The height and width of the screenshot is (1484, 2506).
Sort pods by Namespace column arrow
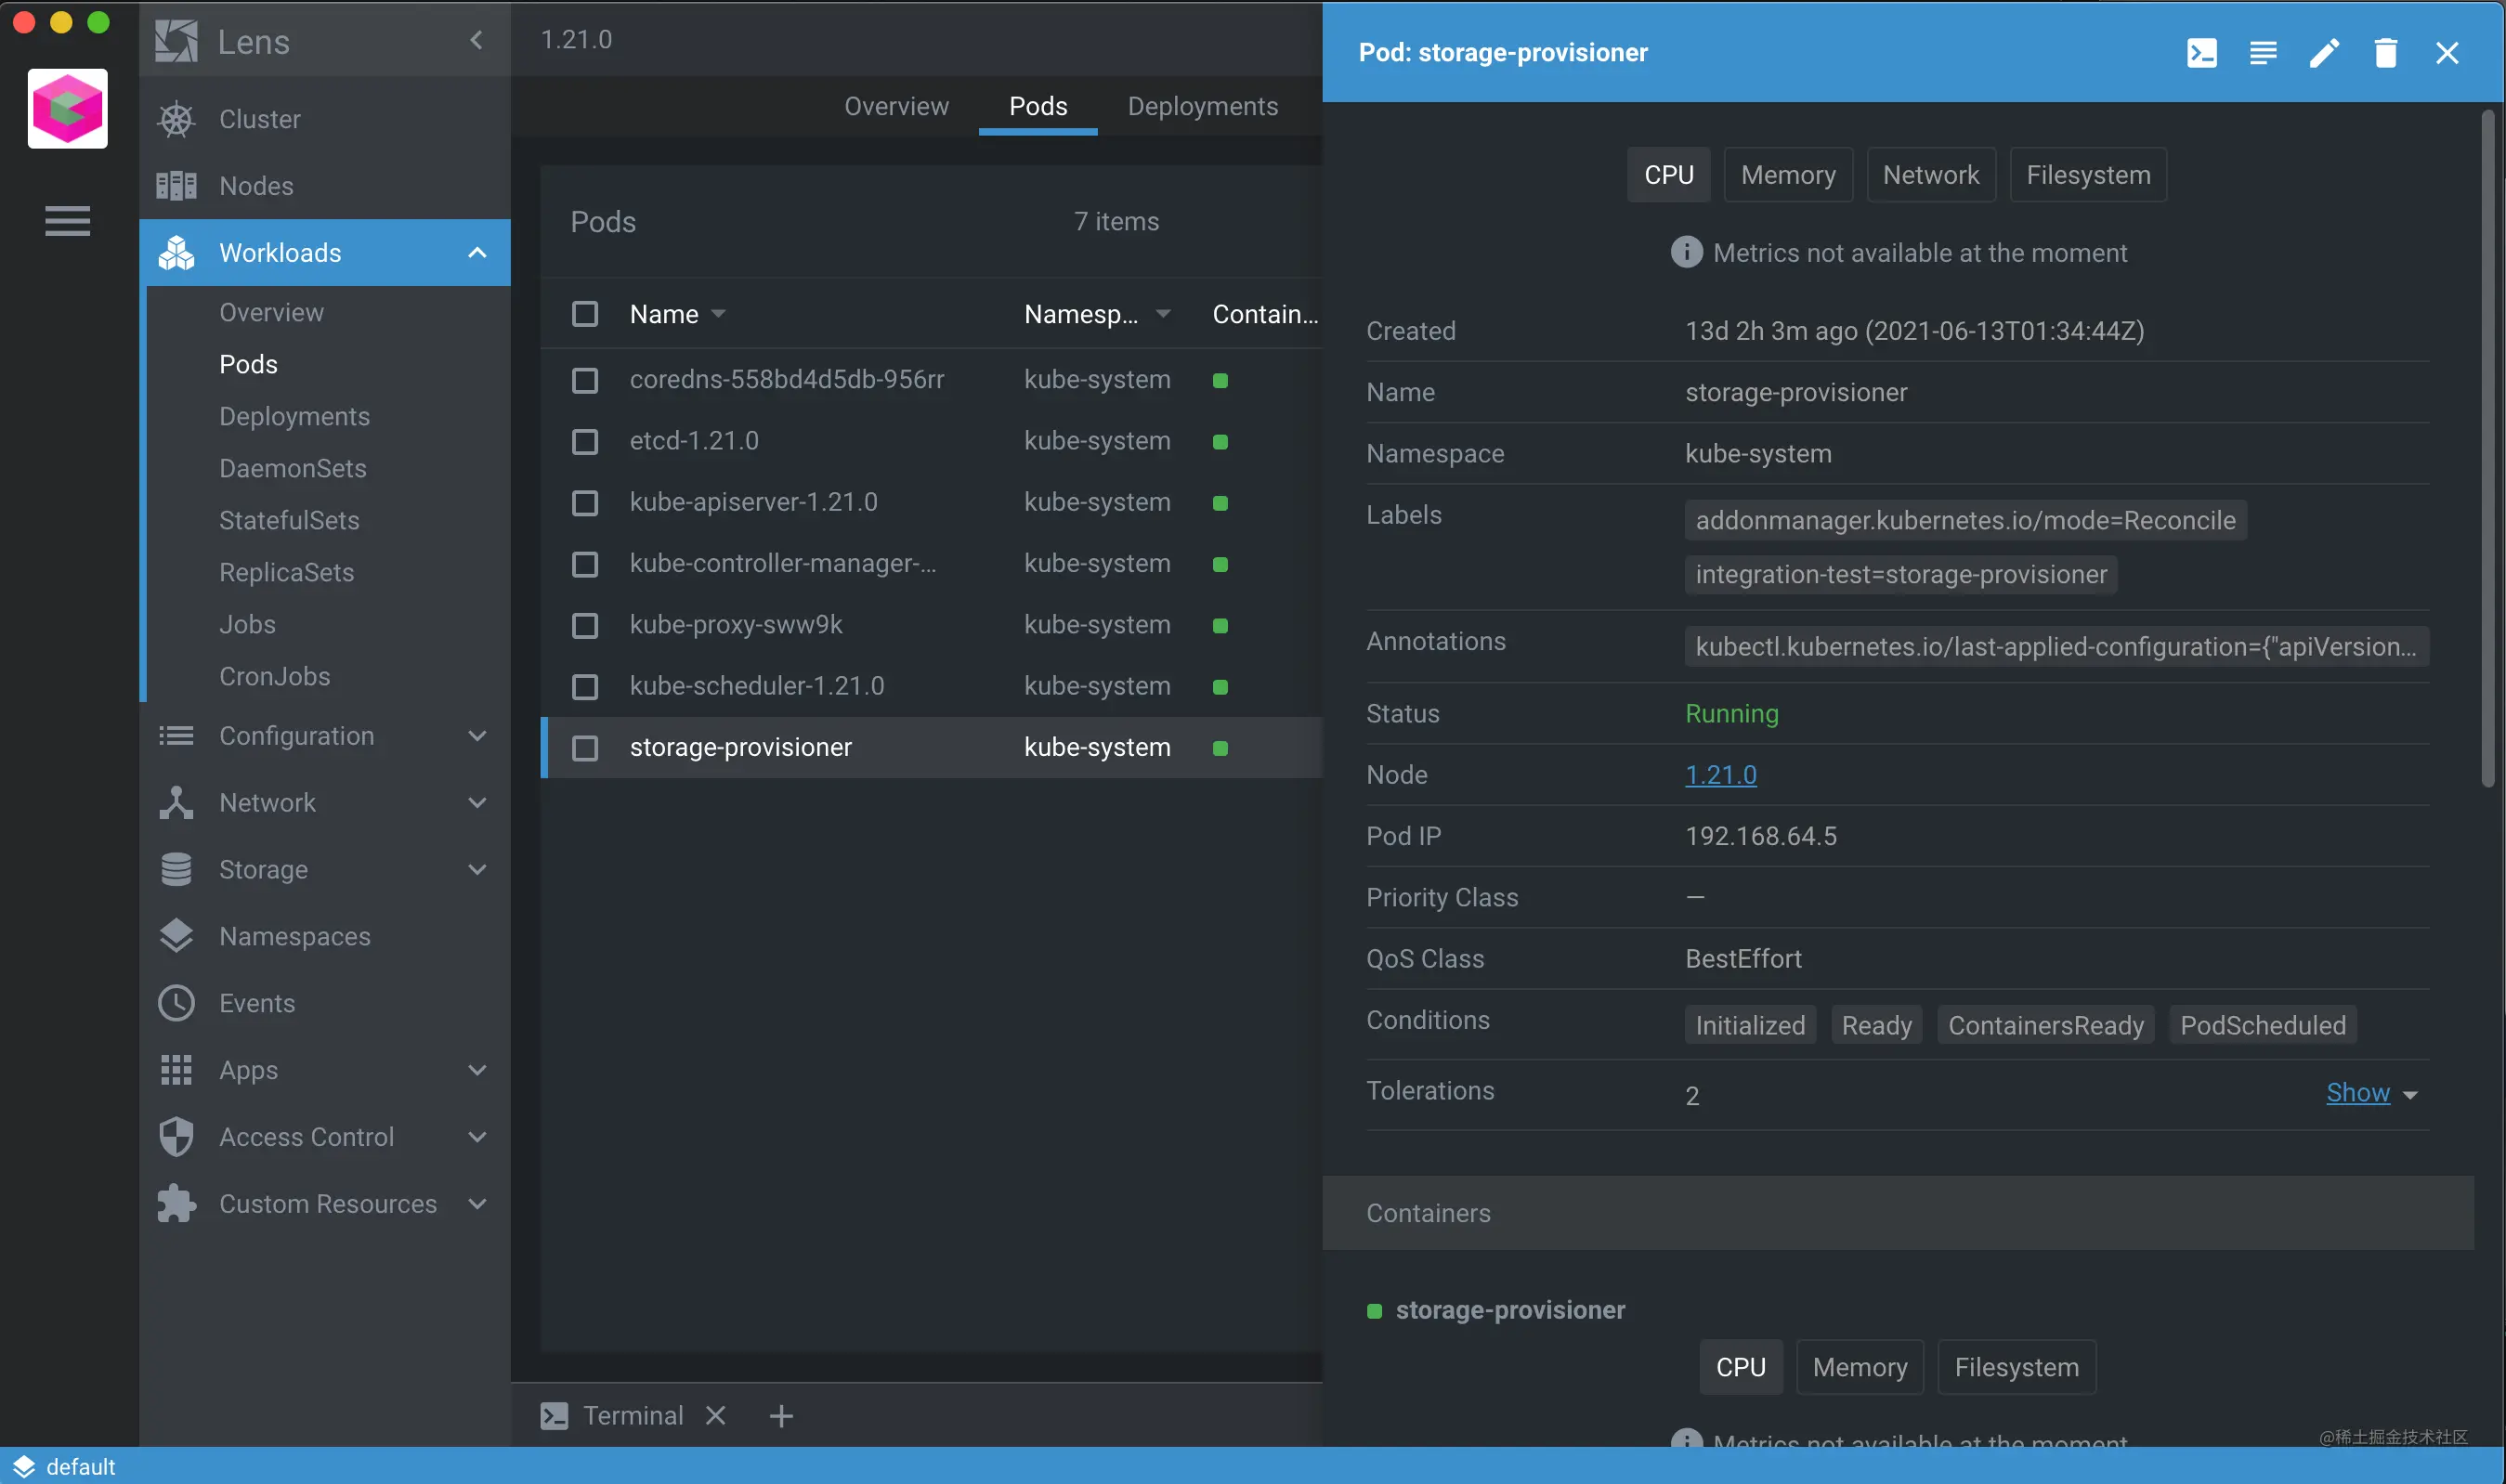1163,314
